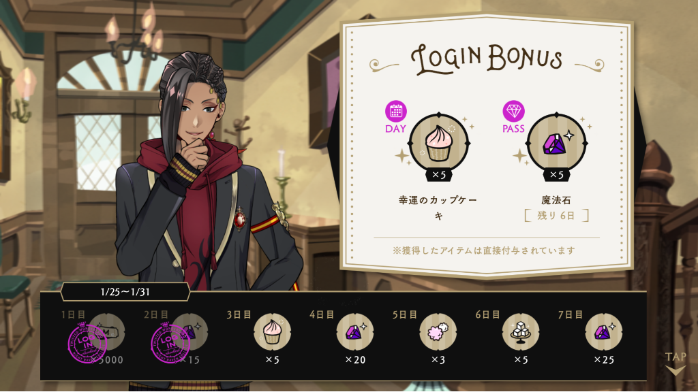Click the 魔法石 item name text
Image resolution: width=698 pixels, height=392 pixels.
(556, 201)
